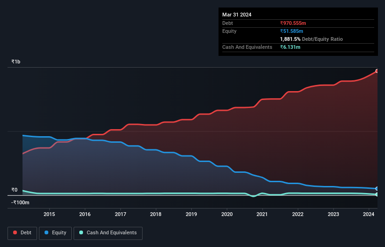
Task: Click the 2022 x-axis label
Action: 298,214
